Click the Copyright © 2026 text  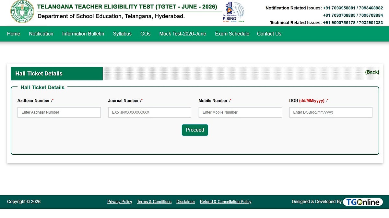24,202
